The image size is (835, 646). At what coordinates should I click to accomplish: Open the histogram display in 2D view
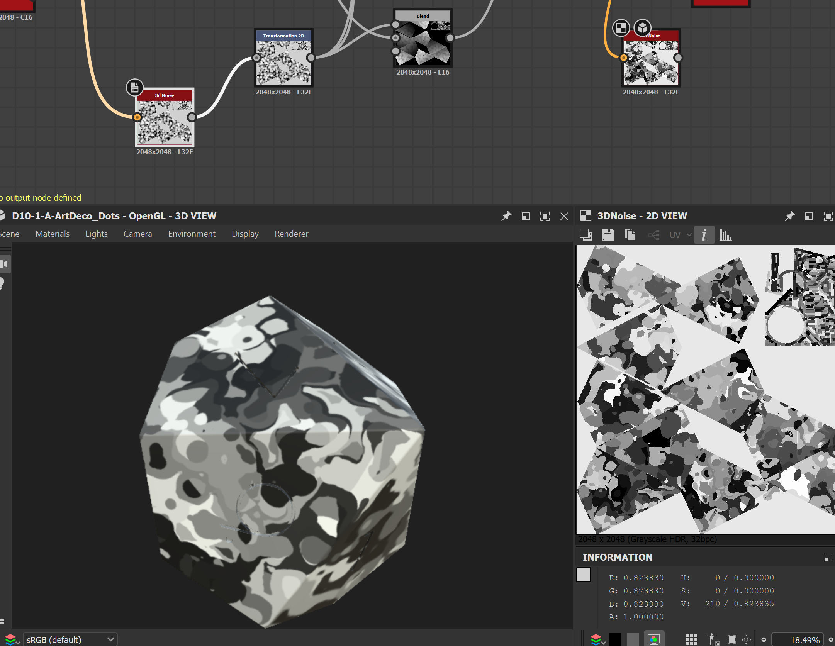[725, 235]
